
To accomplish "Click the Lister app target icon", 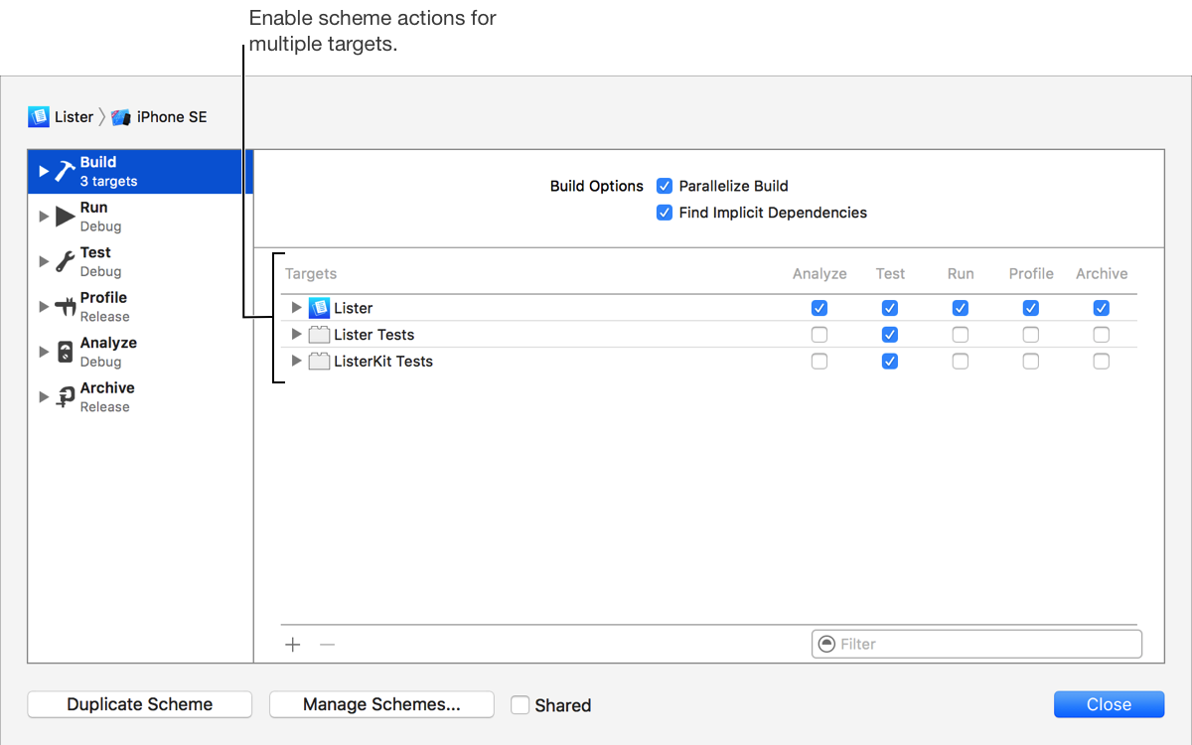I will point(319,308).
